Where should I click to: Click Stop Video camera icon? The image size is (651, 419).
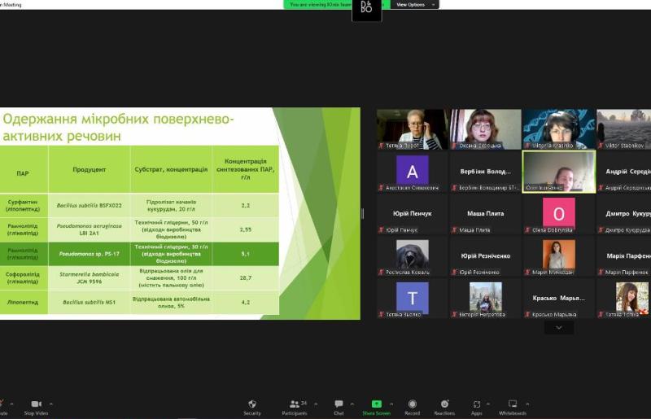pos(36,404)
